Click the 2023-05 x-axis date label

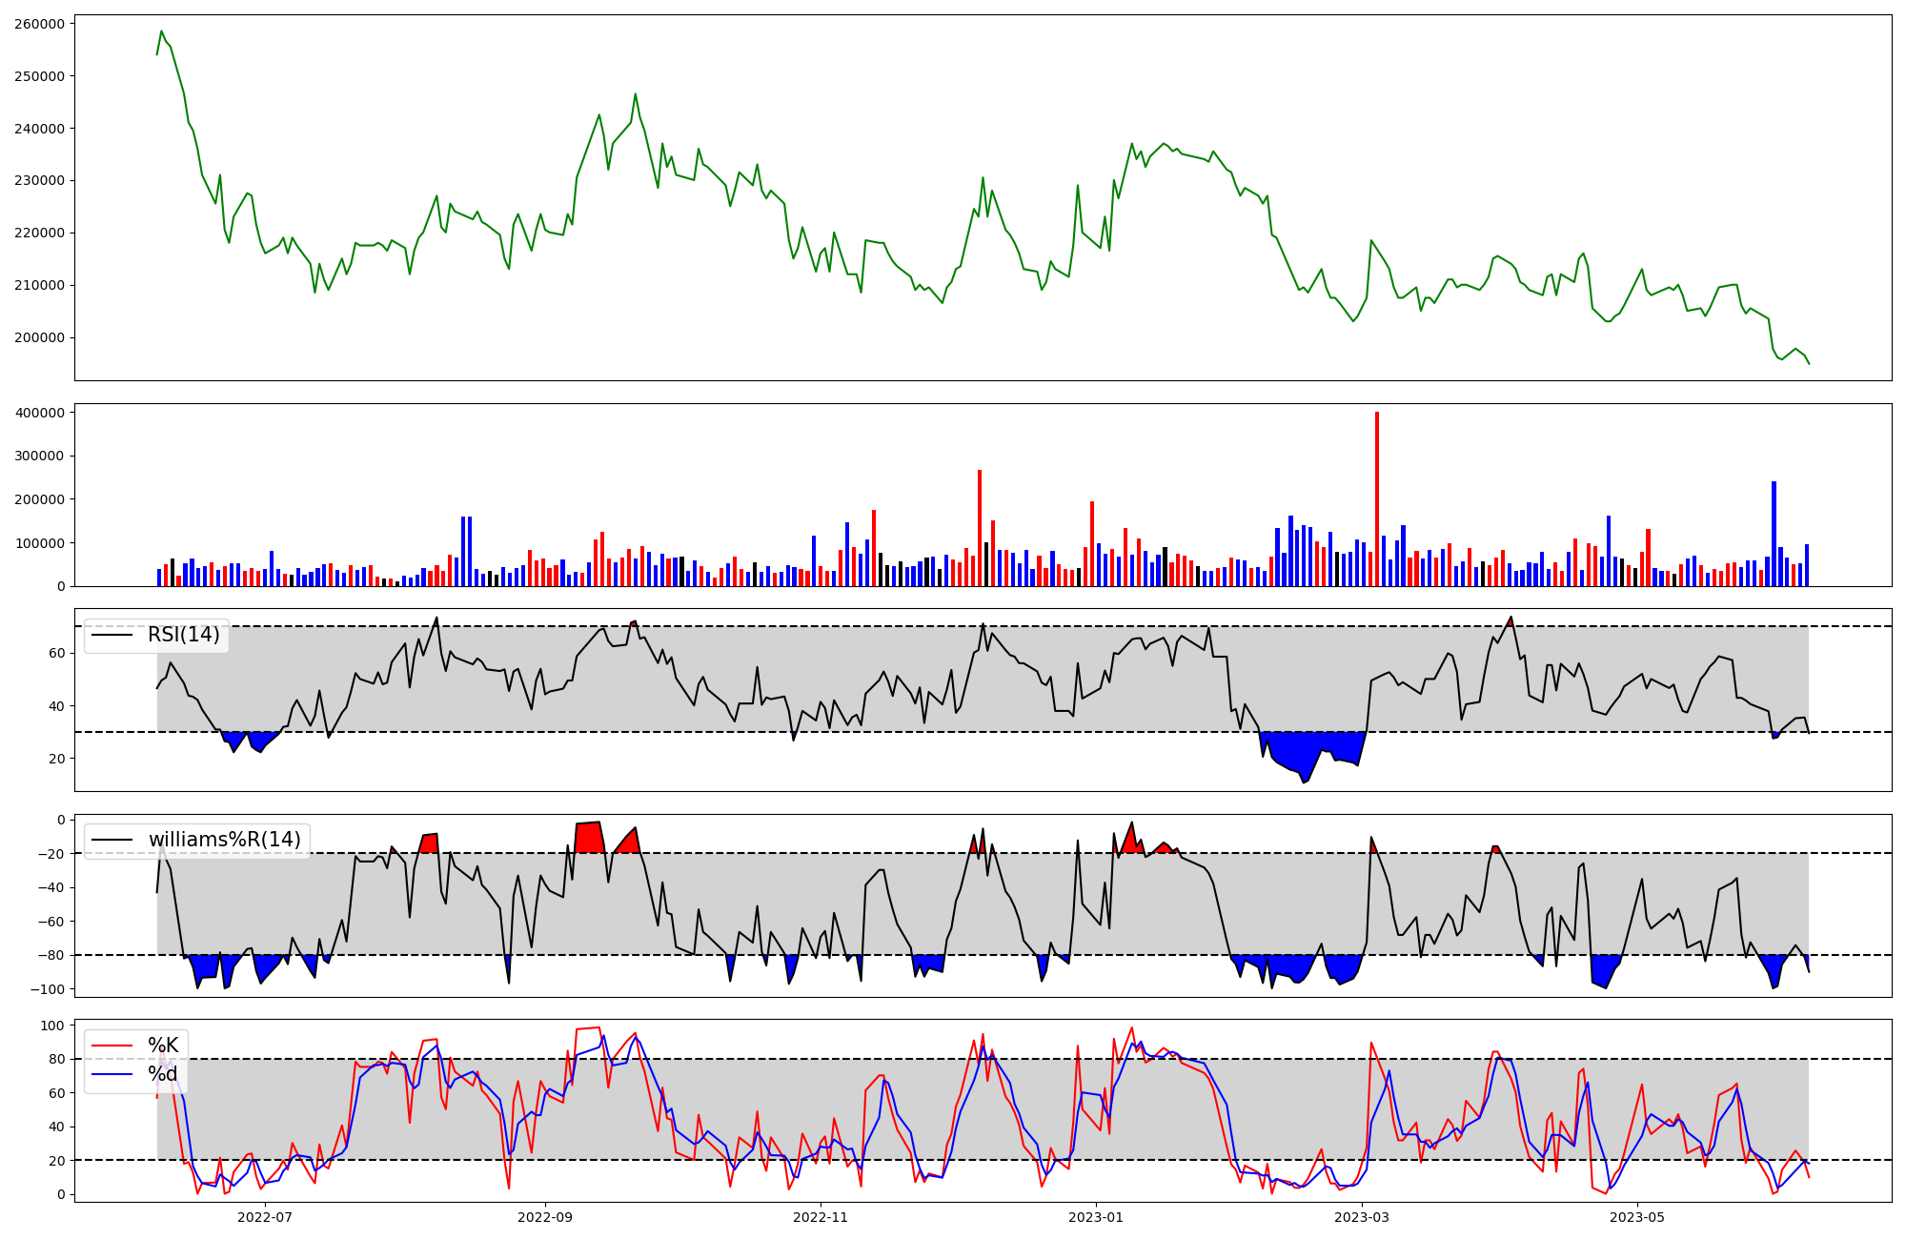point(1637,1217)
